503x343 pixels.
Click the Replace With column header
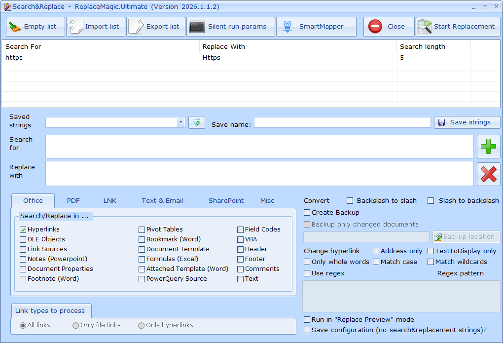click(x=298, y=46)
